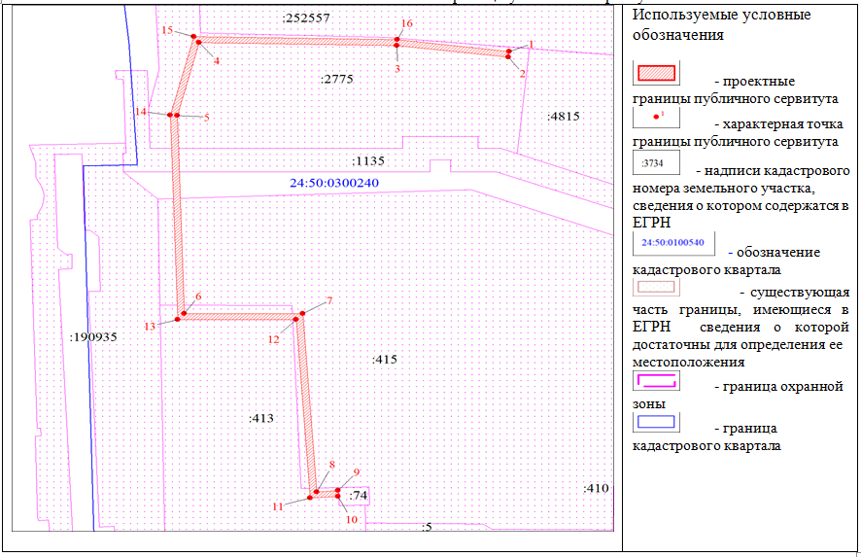Click point number 12 label
The width and height of the screenshot is (861, 557).
[273, 339]
